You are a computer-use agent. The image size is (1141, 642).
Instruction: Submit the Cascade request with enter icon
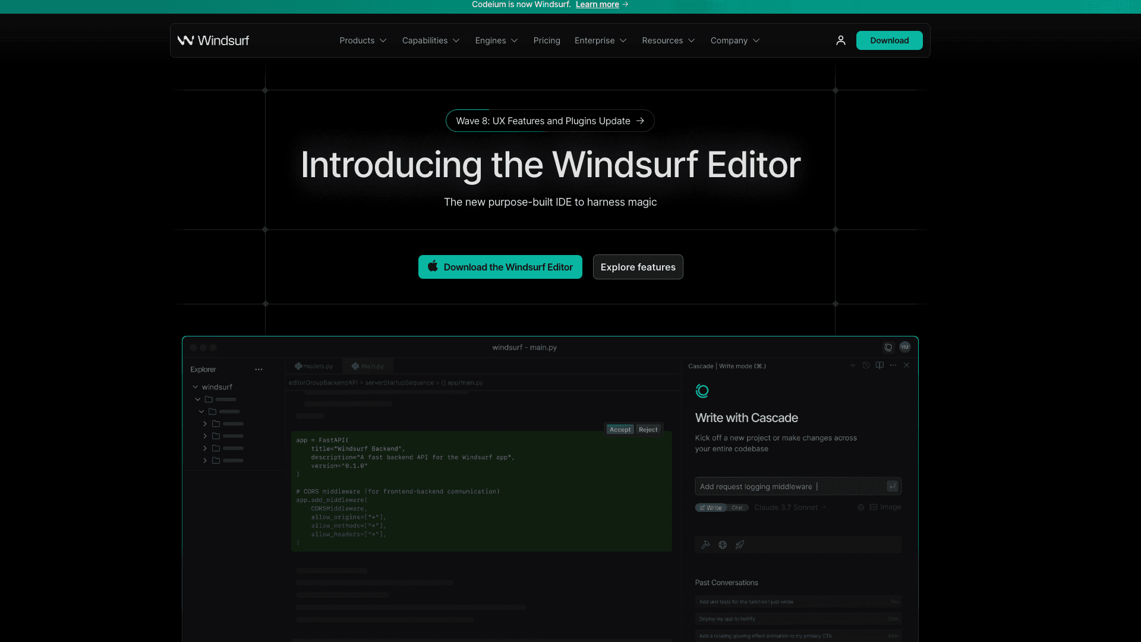(x=893, y=486)
